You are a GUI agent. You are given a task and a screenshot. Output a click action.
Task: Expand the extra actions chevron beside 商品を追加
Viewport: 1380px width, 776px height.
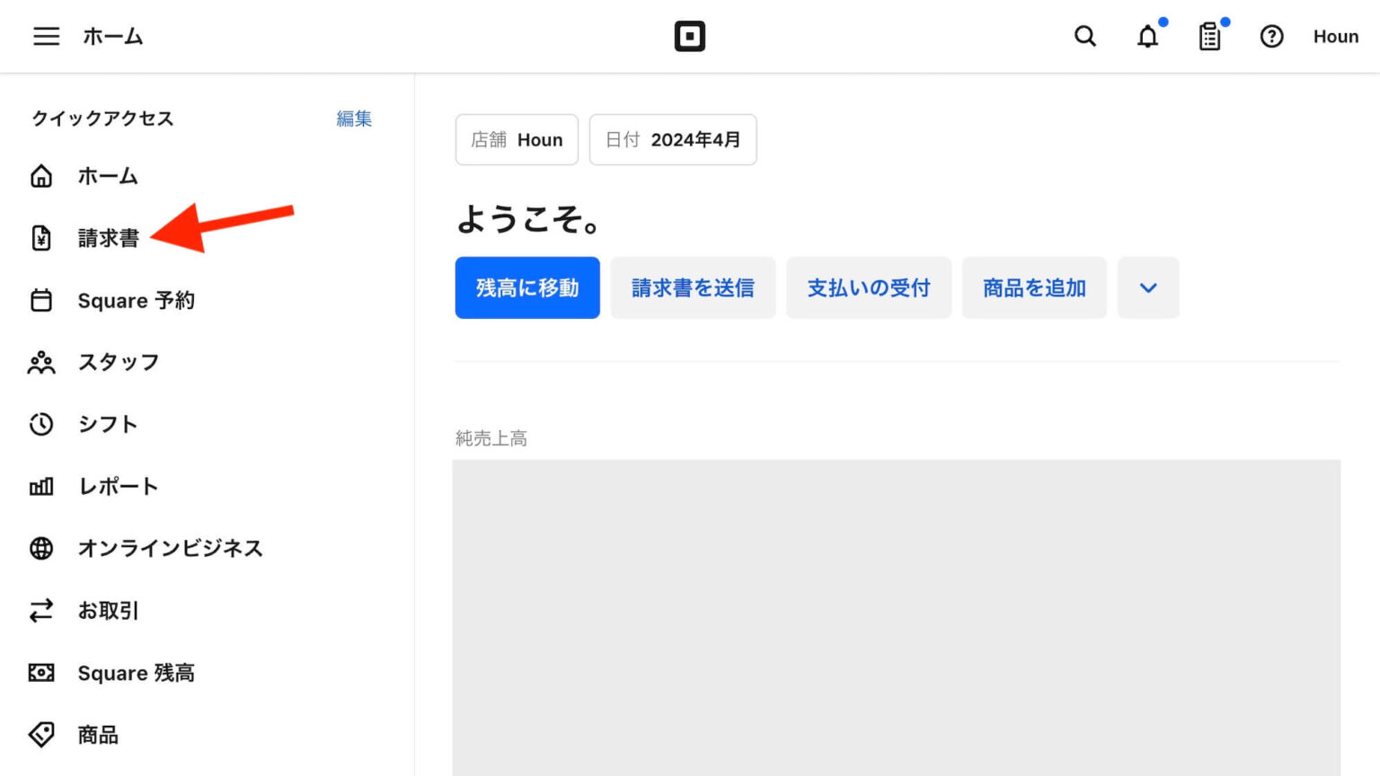point(1147,287)
